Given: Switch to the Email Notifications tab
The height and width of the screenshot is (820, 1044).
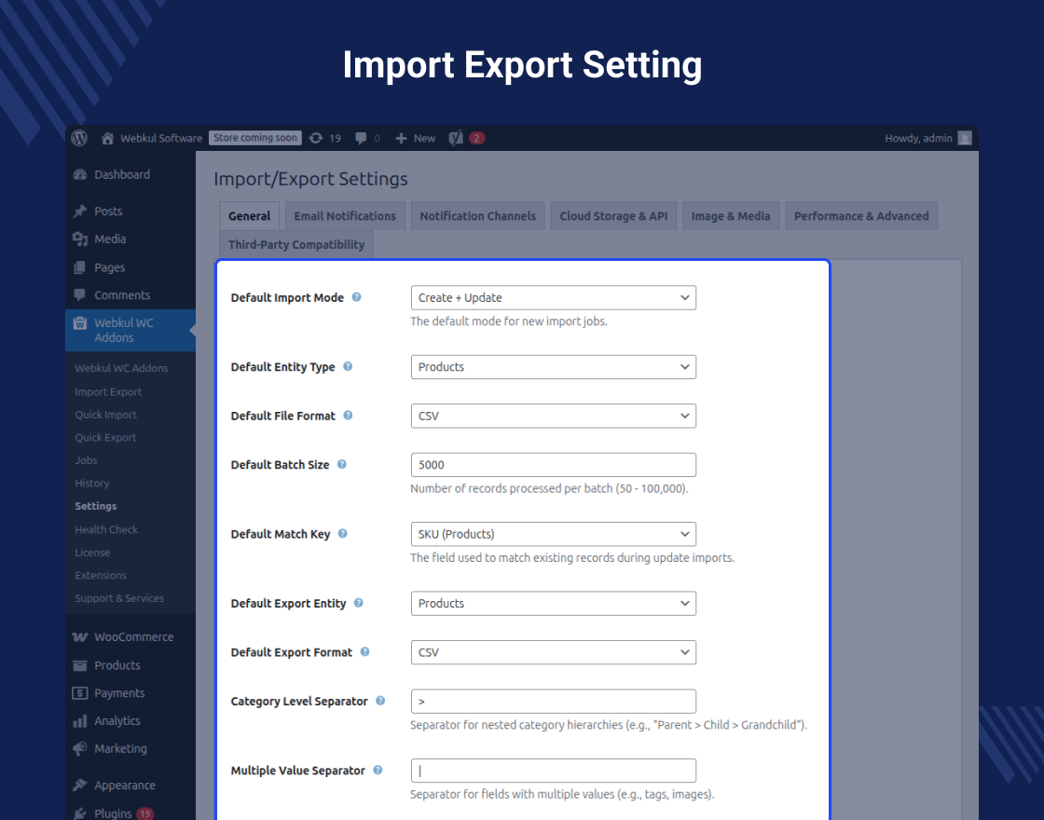Looking at the screenshot, I should (345, 215).
